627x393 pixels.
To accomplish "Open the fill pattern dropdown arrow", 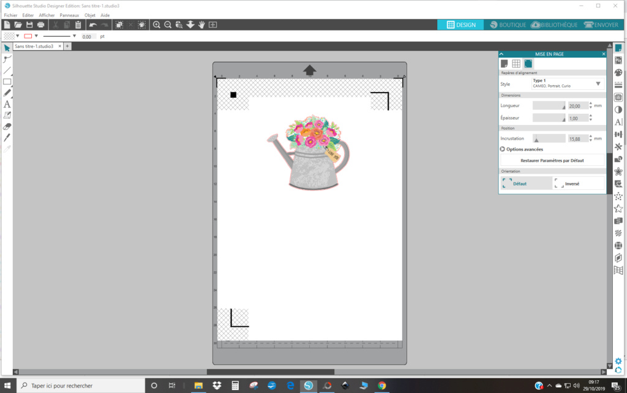I will point(18,36).
